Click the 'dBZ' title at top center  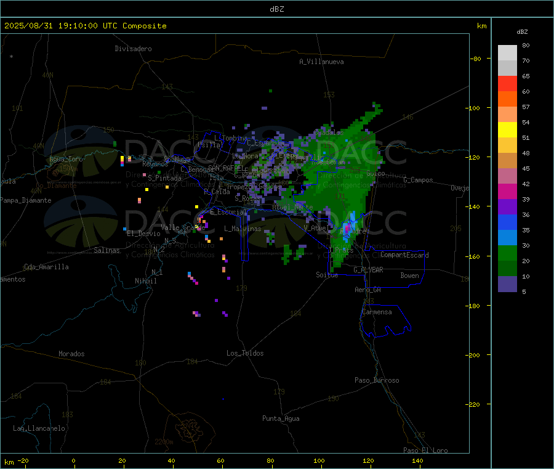276,9
